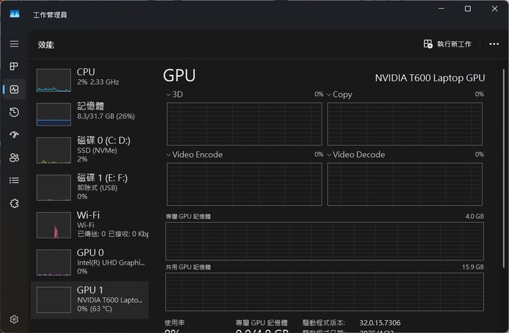This screenshot has height=333, width=509.
Task: Click the 使用率 utilization label
Action: (x=175, y=322)
